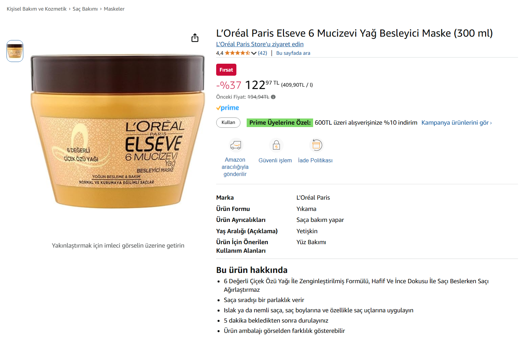519x338 pixels.
Task: Click the İade Politikası link text
Action: [315, 160]
